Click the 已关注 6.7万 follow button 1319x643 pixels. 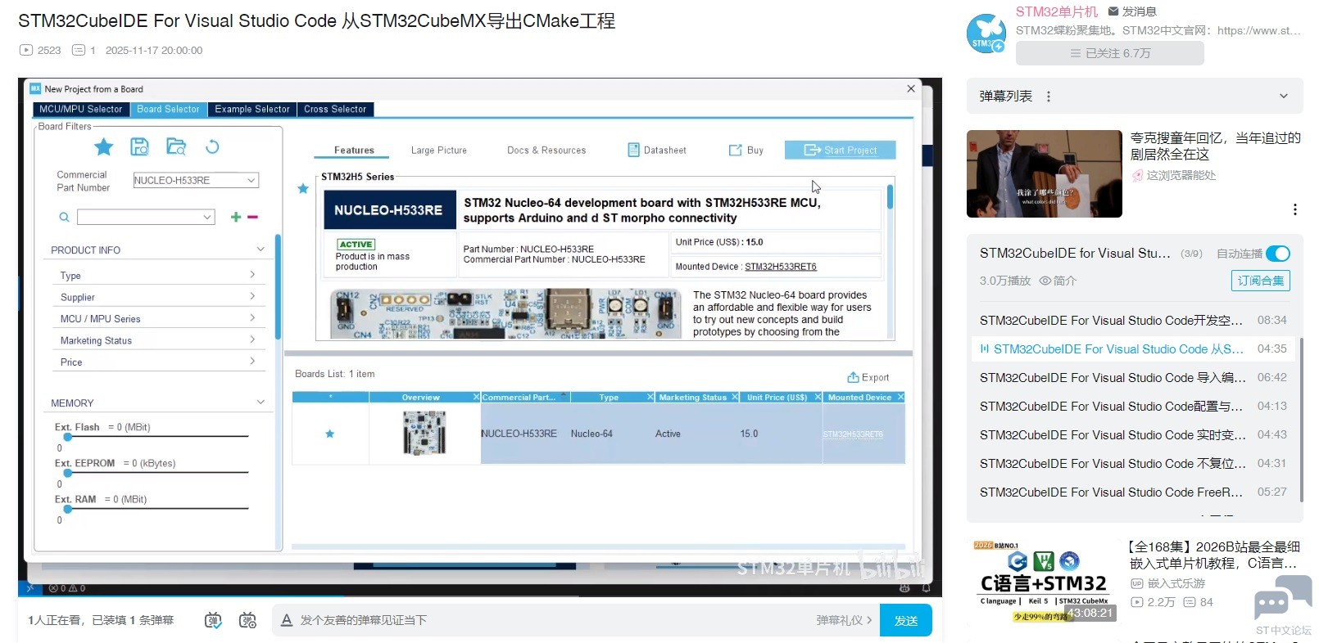1110,53
